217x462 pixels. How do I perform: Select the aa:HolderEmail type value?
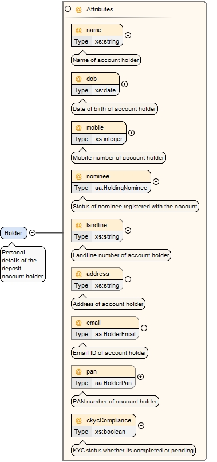pyautogui.click(x=115, y=334)
